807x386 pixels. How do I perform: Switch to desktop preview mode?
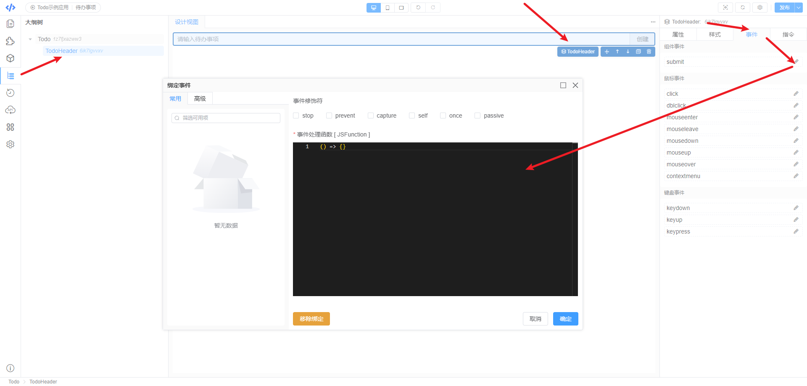[374, 8]
